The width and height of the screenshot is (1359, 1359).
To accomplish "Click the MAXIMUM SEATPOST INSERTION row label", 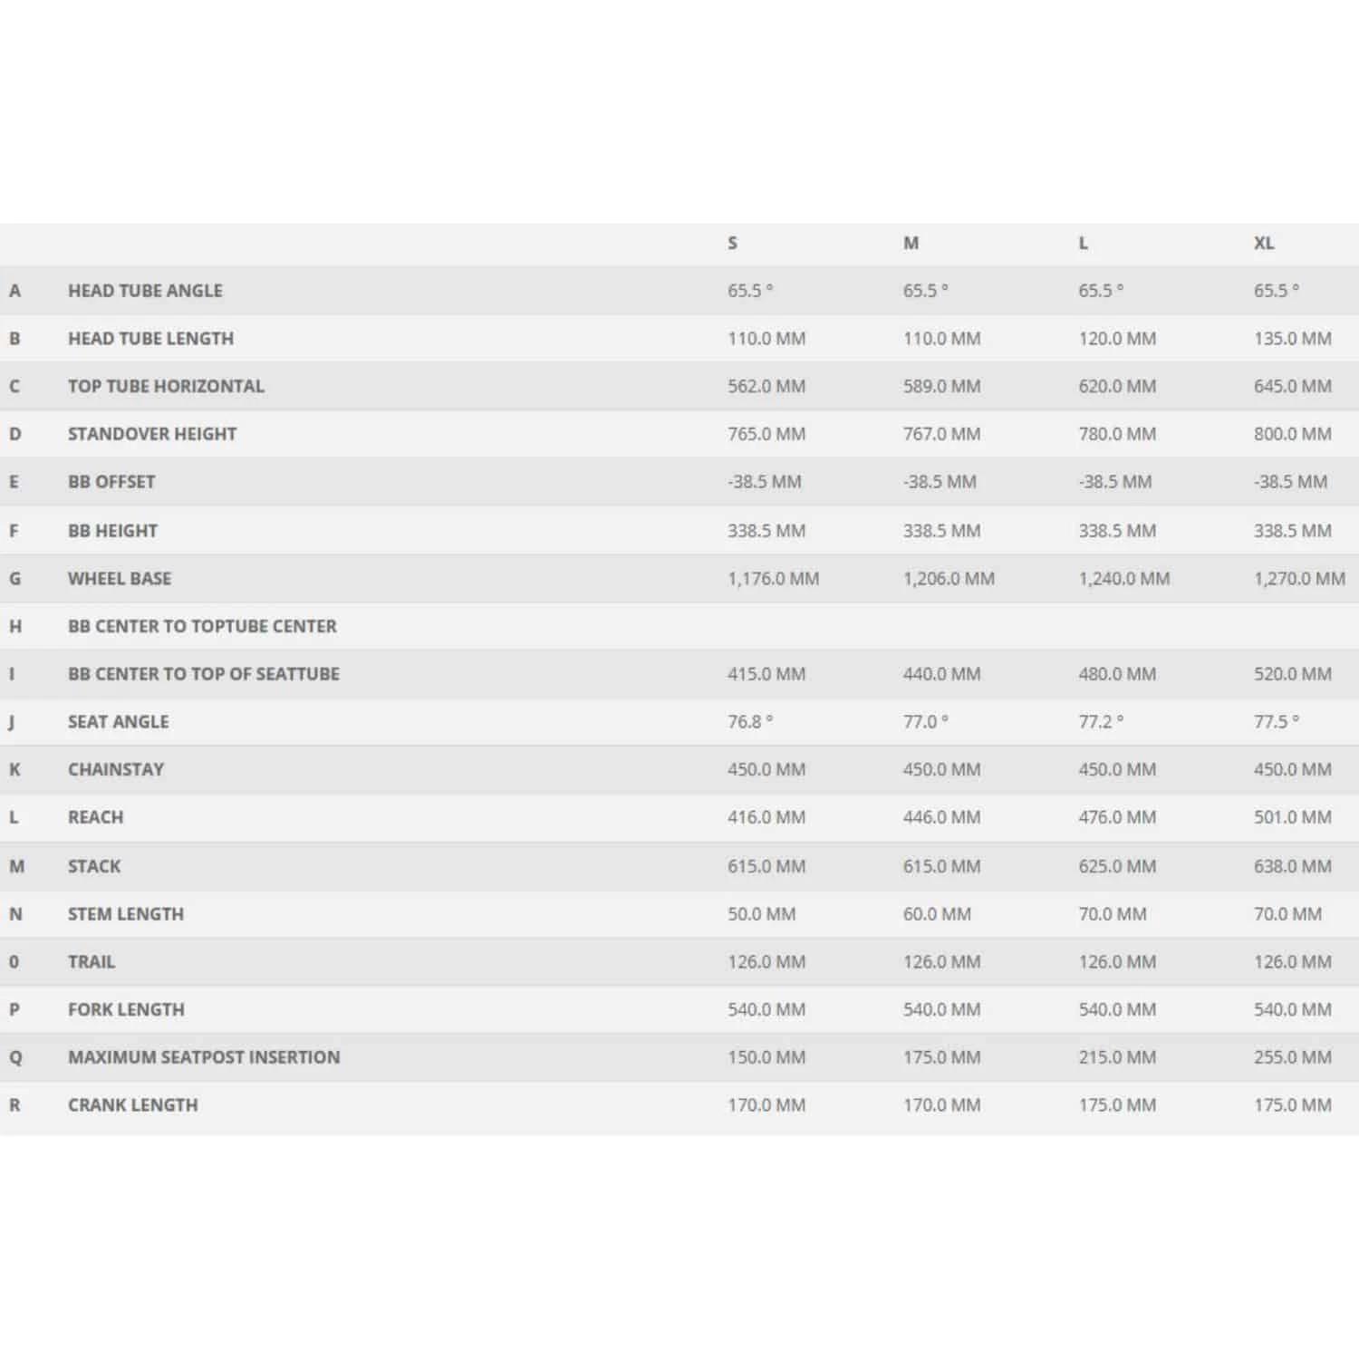I will pos(204,1057).
